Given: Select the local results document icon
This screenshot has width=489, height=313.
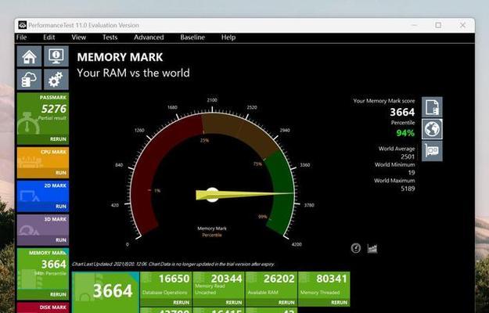Looking at the screenshot, I should click(432, 107).
